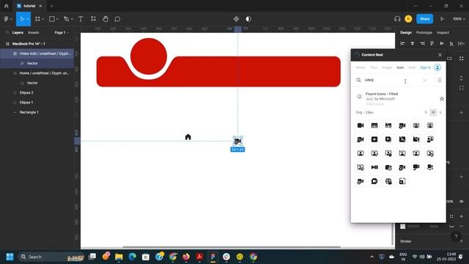This screenshot has height=264, width=469.
Task: Select the Rectangle shape tool
Action: tap(52, 19)
